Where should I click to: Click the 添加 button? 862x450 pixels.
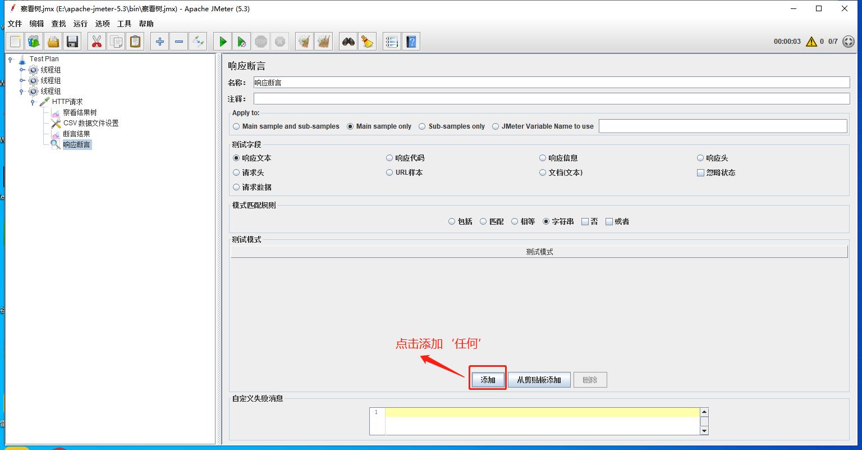pos(488,380)
